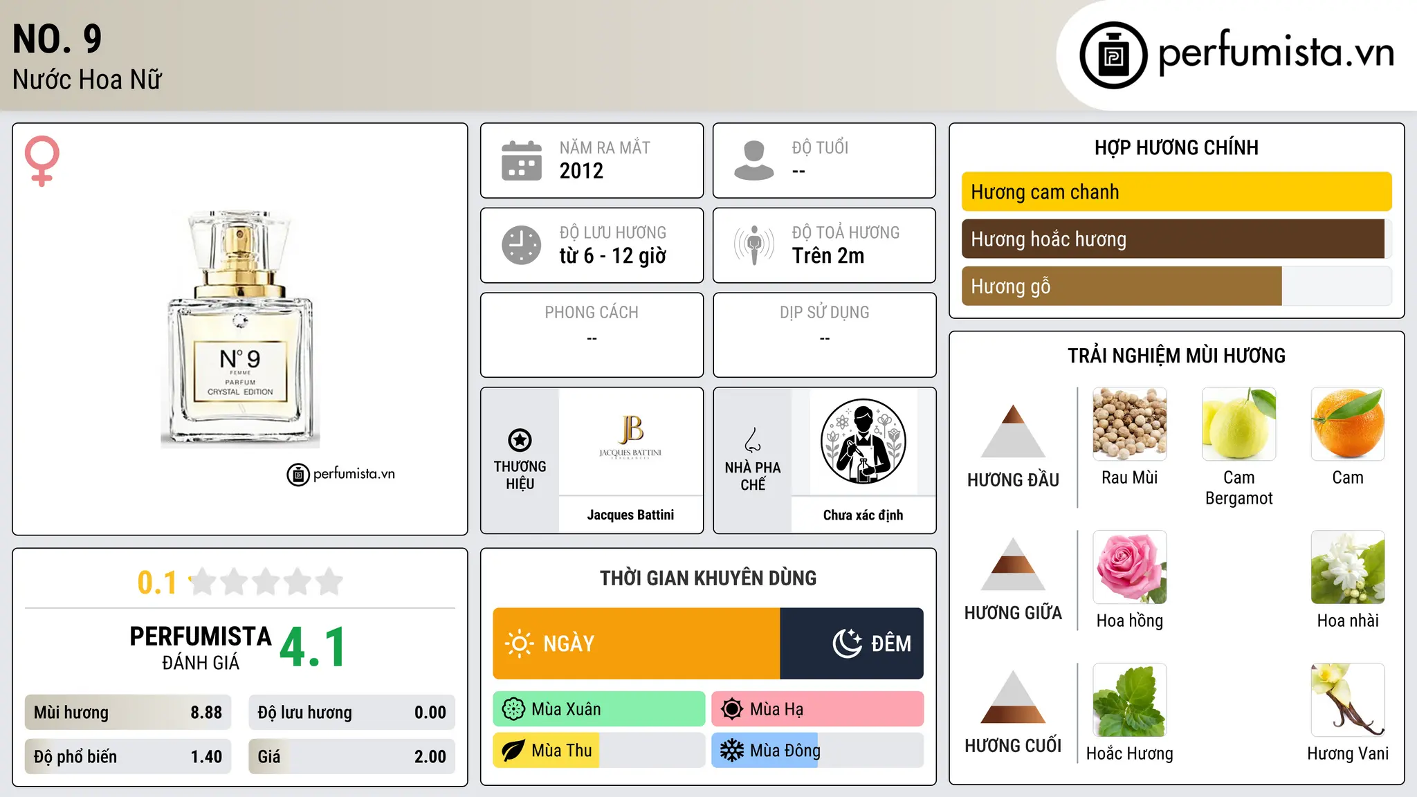This screenshot has height=797, width=1417.
Task: Open the Hương Vani vanilla note image
Action: pos(1348,700)
